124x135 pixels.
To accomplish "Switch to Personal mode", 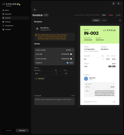I will pyautogui.click(x=9, y=130).
